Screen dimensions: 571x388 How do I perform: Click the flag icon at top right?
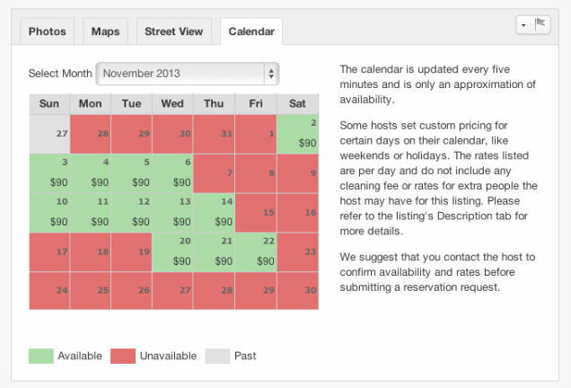541,26
